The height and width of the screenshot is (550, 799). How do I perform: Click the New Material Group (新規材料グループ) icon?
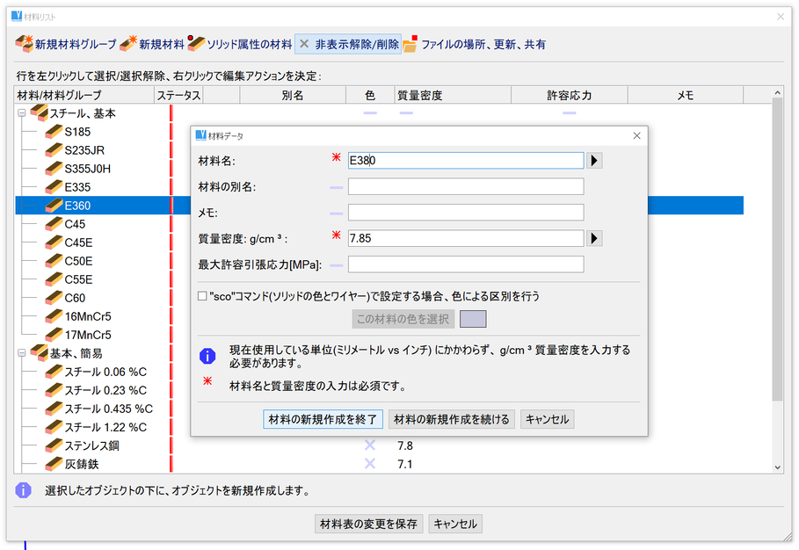25,44
